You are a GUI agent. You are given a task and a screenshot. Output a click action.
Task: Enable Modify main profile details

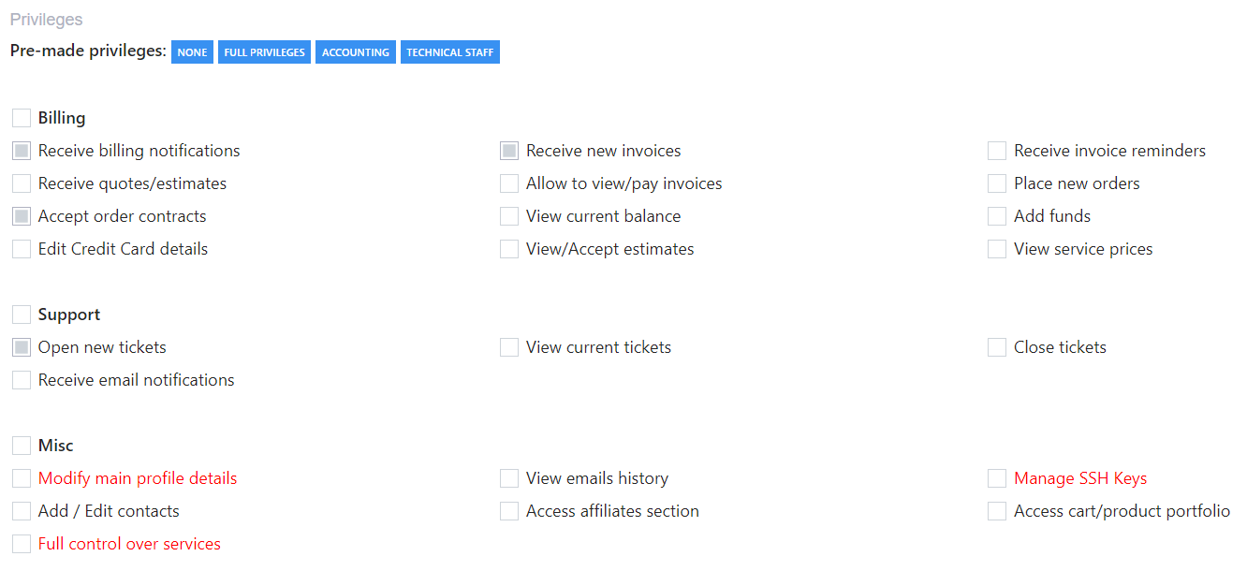coord(22,478)
